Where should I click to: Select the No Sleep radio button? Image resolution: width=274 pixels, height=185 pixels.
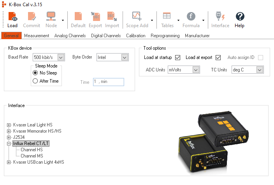coord(35,73)
